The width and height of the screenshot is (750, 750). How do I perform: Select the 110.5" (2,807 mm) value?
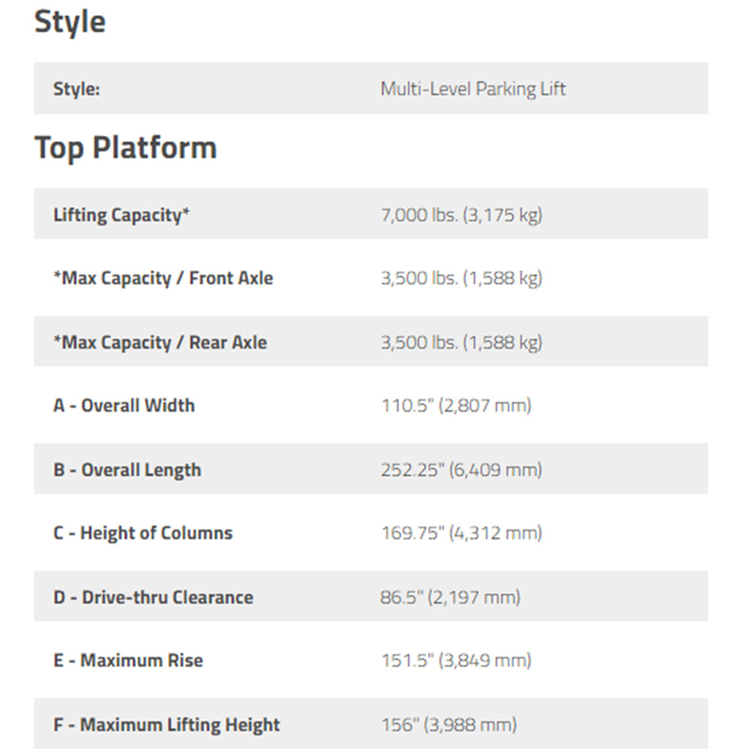pyautogui.click(x=456, y=406)
